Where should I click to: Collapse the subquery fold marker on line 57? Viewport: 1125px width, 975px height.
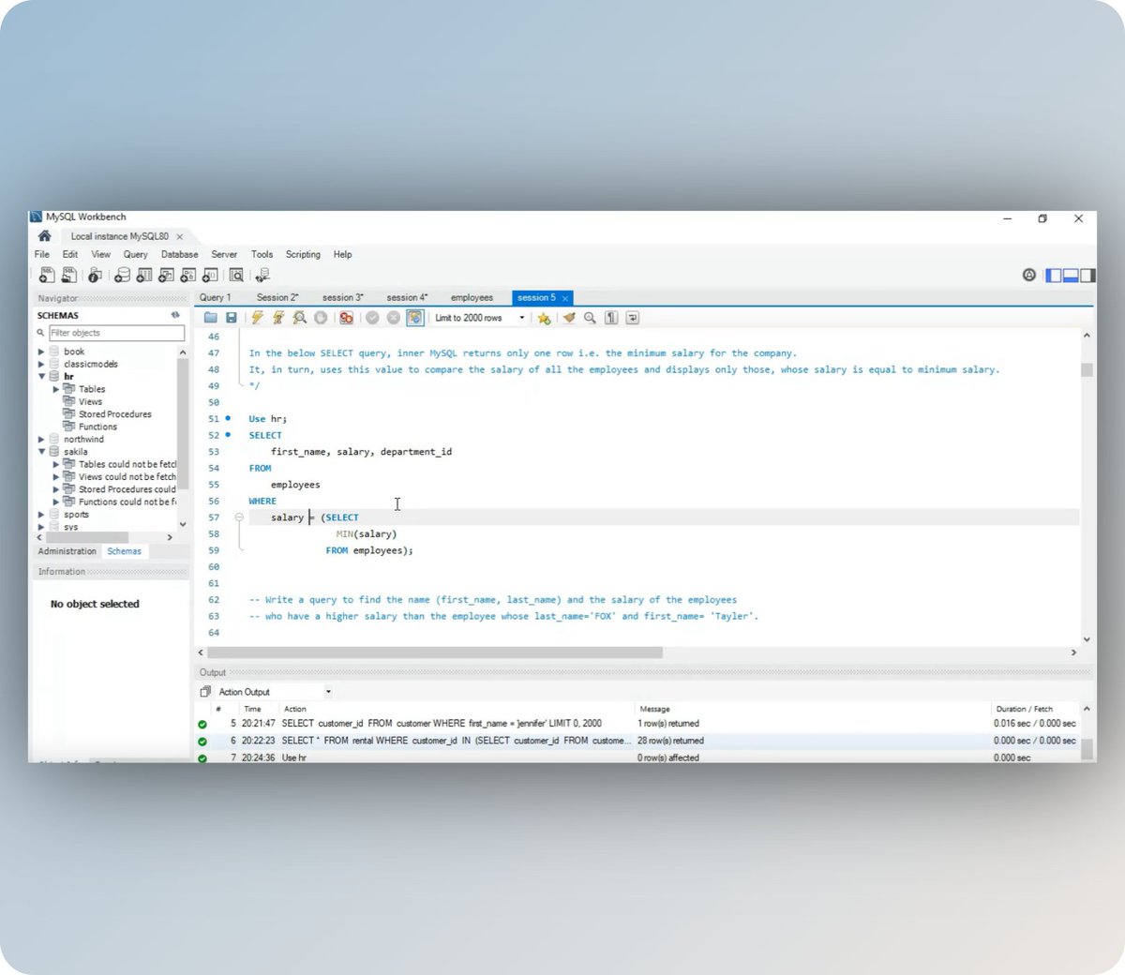click(x=239, y=517)
